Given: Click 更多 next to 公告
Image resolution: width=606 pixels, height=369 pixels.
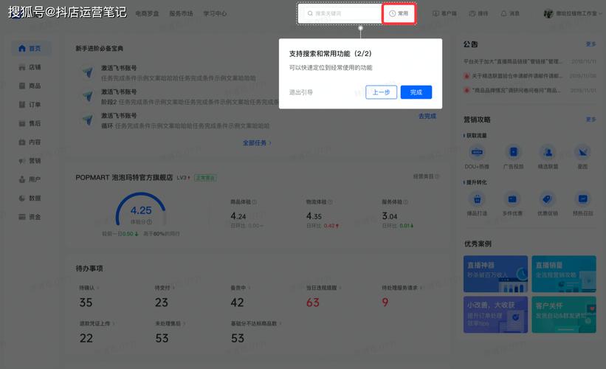Looking at the screenshot, I should [x=591, y=44].
